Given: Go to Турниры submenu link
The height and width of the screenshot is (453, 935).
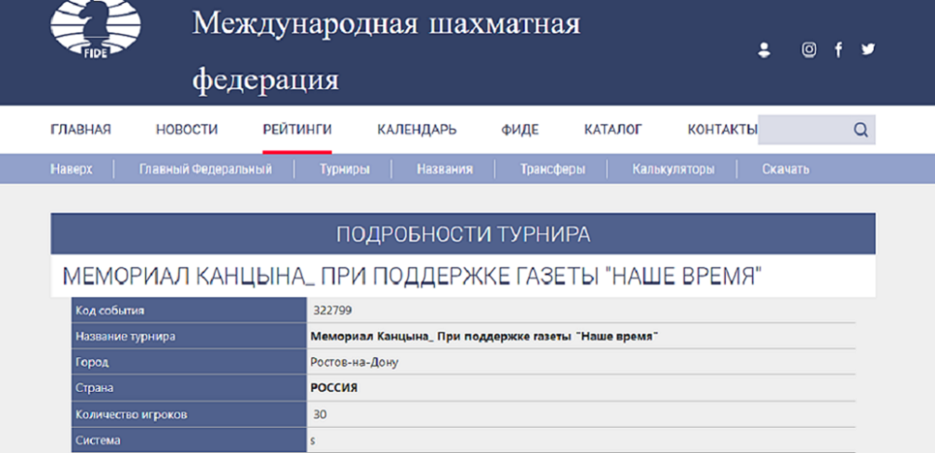Looking at the screenshot, I should point(345,169).
